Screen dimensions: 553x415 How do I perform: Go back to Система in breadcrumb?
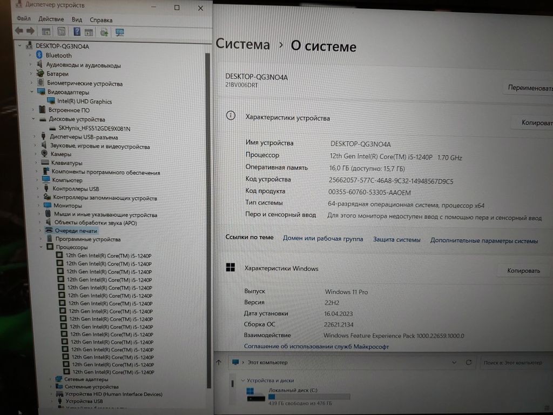pos(242,44)
